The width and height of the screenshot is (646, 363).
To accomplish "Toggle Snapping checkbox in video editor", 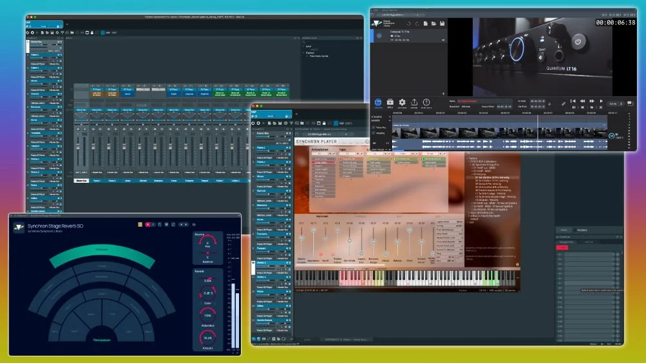I will [x=373, y=133].
